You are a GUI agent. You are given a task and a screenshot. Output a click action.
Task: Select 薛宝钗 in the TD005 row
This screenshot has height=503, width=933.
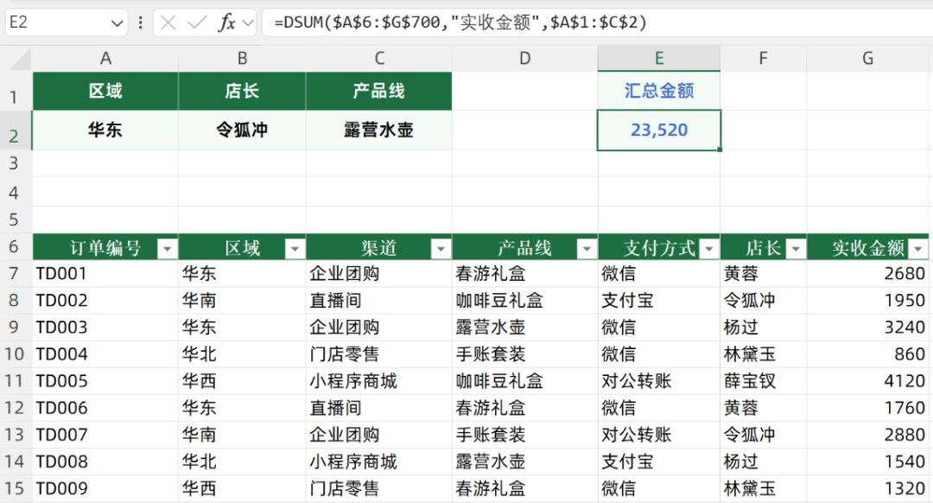tap(764, 381)
